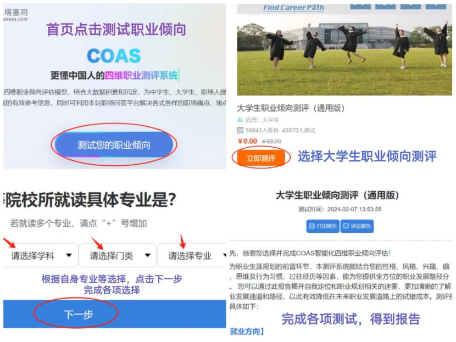Click the user icon beside 适用: 大学生
This screenshot has width=456, height=342.
[240, 120]
